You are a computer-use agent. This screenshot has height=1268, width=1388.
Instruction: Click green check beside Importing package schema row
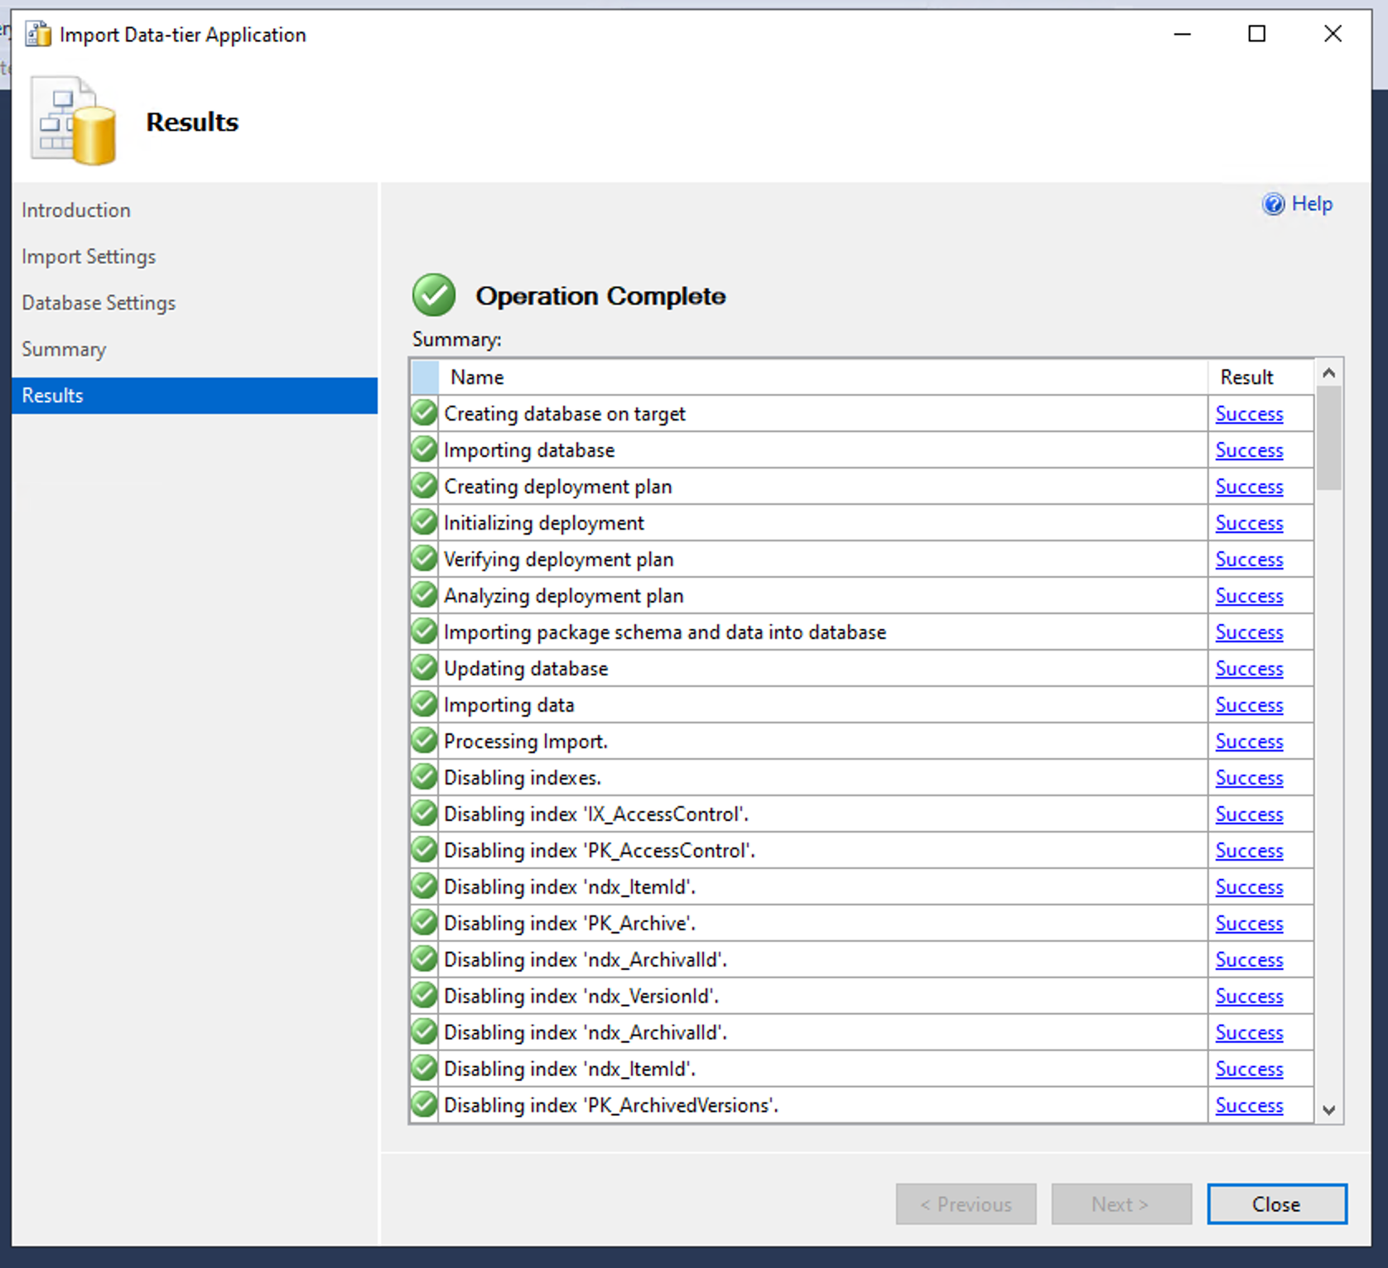424,632
